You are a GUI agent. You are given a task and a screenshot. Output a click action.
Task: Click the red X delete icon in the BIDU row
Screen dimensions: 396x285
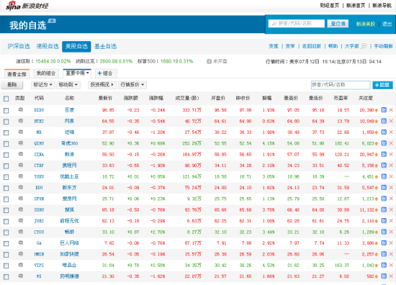tap(391, 110)
